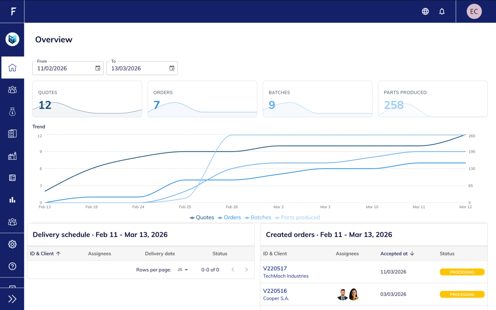The width and height of the screenshot is (496, 310).
Task: Open the Home dashboard in the sidebar
Action: [x=12, y=67]
